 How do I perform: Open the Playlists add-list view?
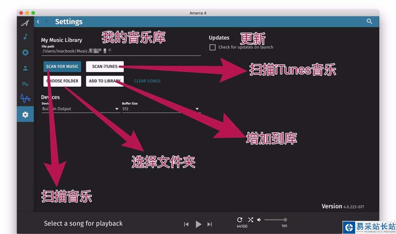25,84
